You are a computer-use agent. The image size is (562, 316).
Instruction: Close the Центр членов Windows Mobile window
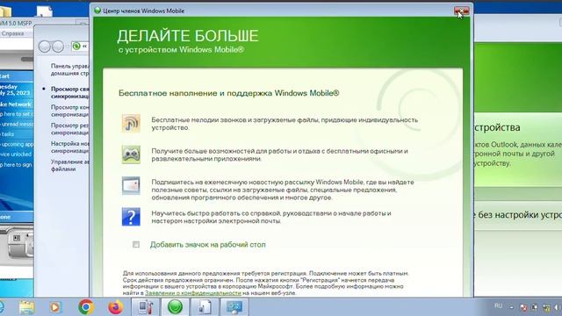click(461, 11)
